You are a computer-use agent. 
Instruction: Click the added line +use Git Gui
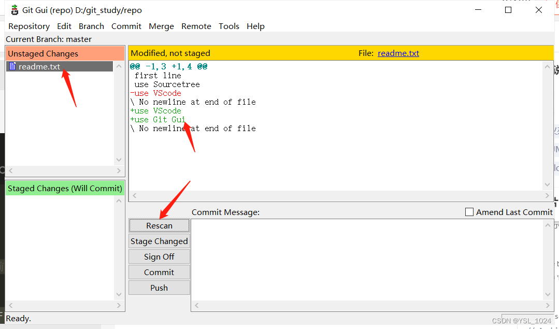pos(158,120)
